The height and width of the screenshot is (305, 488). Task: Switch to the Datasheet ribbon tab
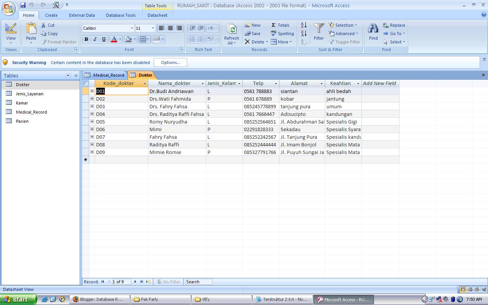pyautogui.click(x=157, y=15)
